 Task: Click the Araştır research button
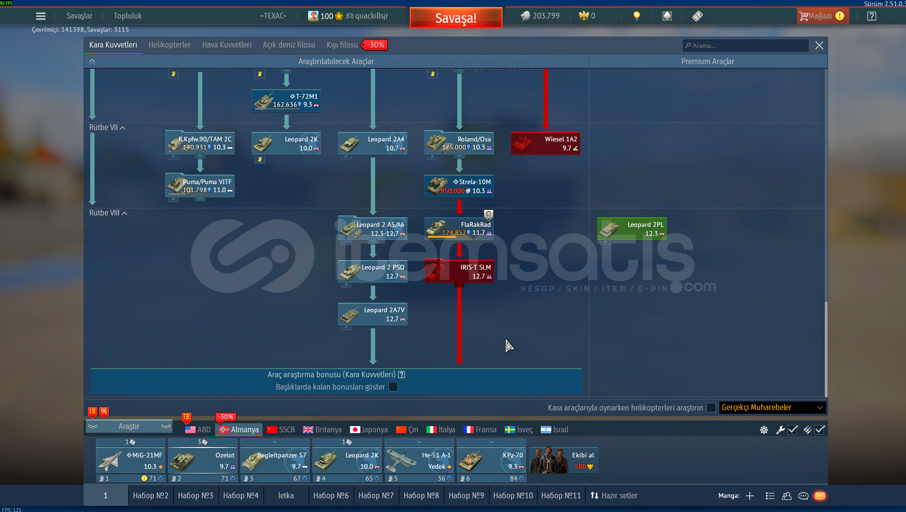tap(129, 427)
